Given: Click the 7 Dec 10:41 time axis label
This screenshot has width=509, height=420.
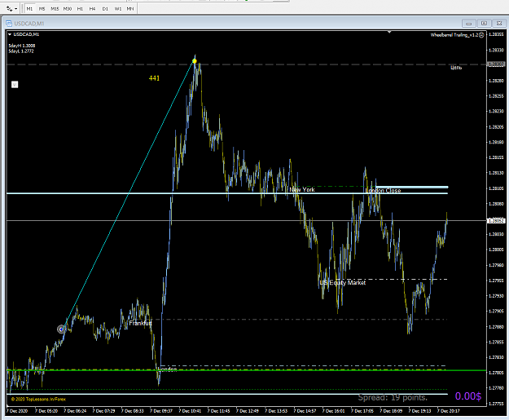Looking at the screenshot, I should pyautogui.click(x=190, y=411).
